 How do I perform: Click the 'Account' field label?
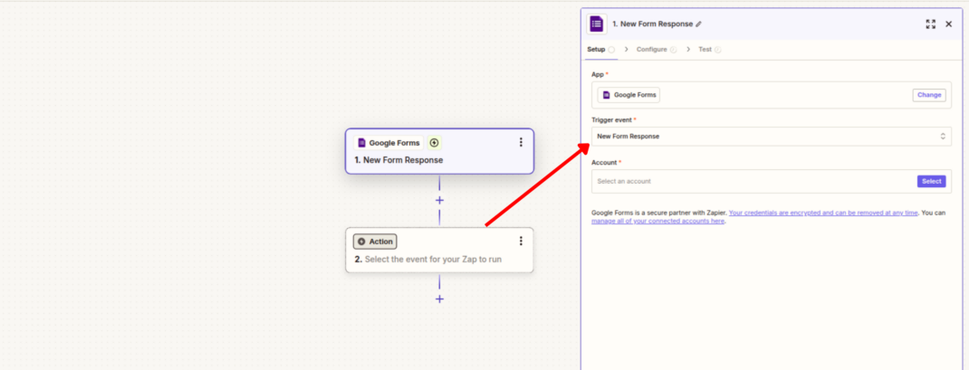click(x=606, y=163)
